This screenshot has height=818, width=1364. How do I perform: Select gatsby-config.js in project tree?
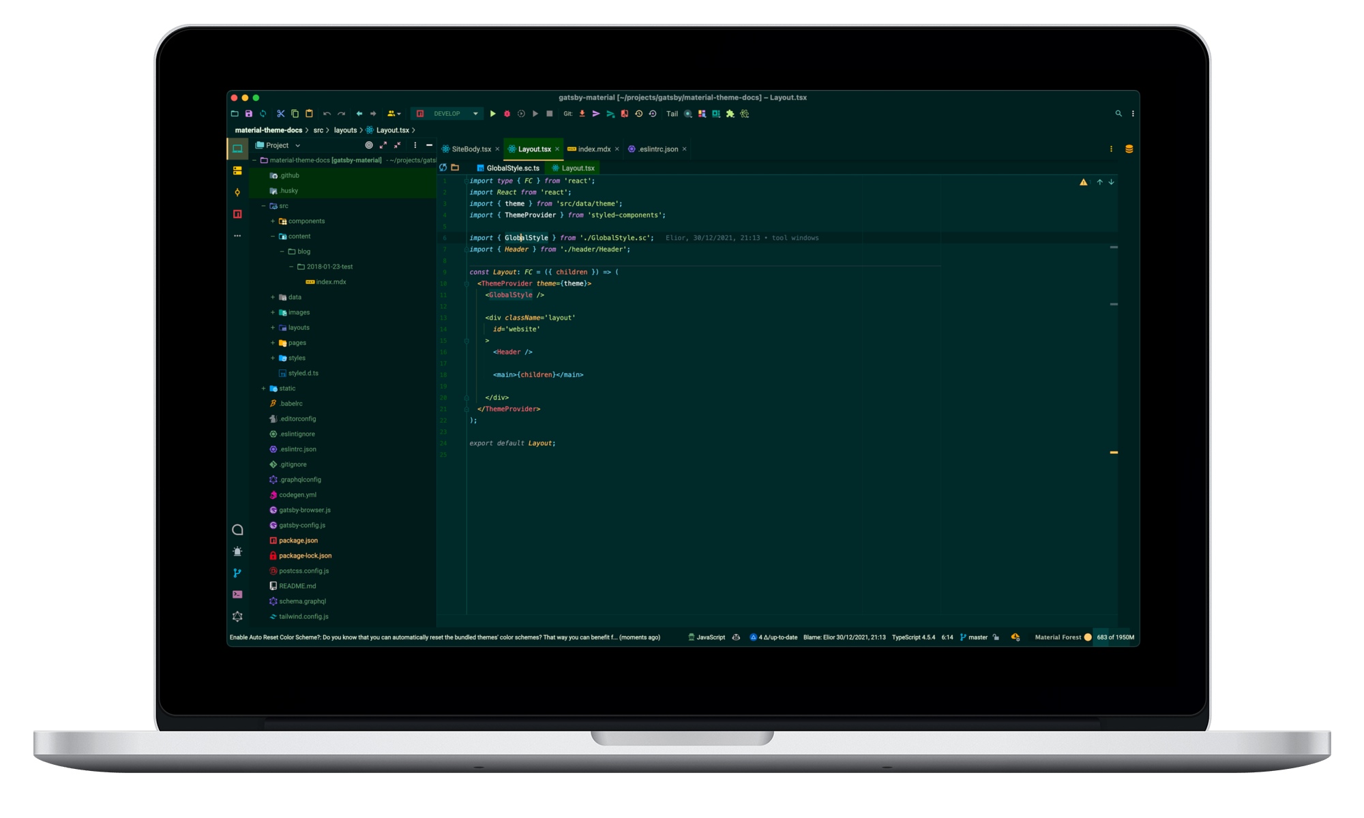(297, 526)
